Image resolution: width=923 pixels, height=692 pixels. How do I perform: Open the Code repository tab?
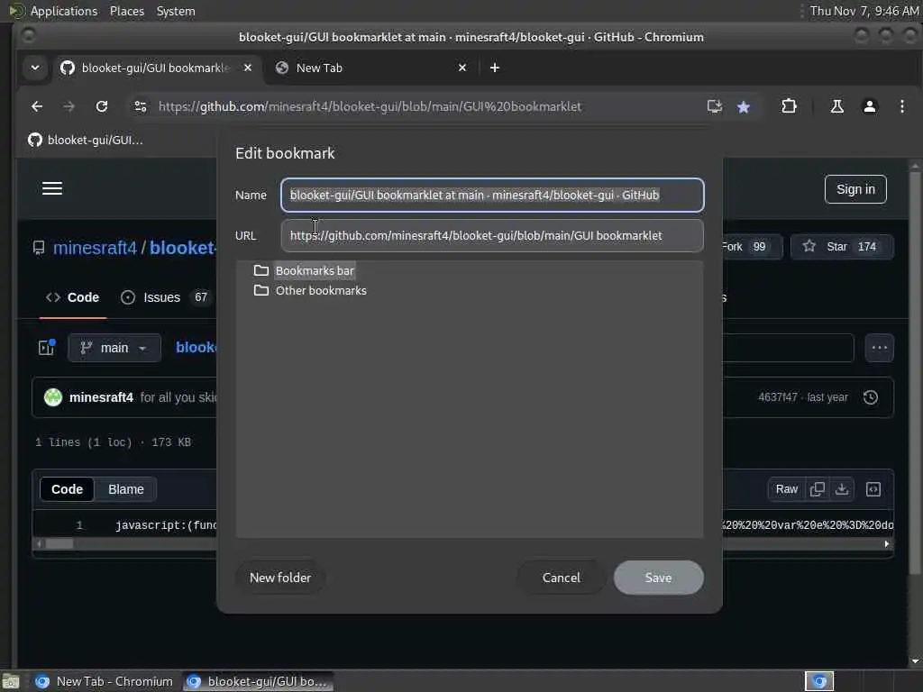[x=73, y=297]
